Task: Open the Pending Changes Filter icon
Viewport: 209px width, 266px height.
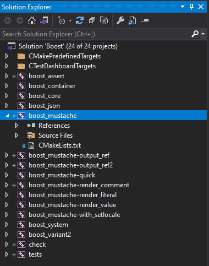Action: coord(62,20)
